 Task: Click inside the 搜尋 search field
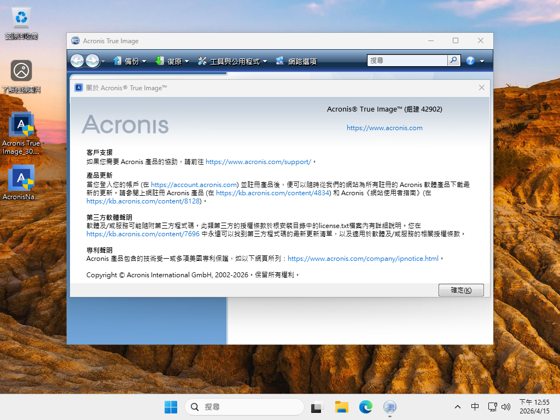tap(407, 61)
